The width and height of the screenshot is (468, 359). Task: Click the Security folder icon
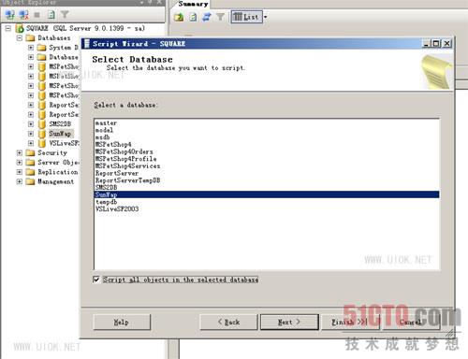(x=30, y=153)
